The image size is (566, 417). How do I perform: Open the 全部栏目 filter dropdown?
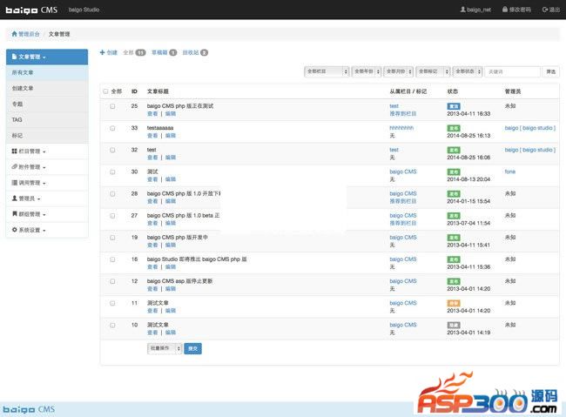[x=327, y=71]
